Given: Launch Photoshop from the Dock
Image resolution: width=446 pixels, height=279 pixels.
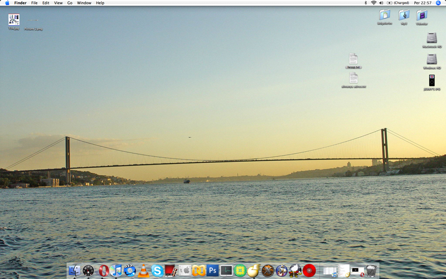Looking at the screenshot, I should [x=212, y=271].
